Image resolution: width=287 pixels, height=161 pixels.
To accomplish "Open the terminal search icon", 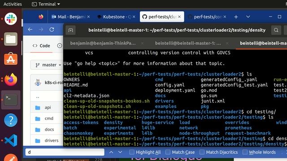I will tap(276, 30).
